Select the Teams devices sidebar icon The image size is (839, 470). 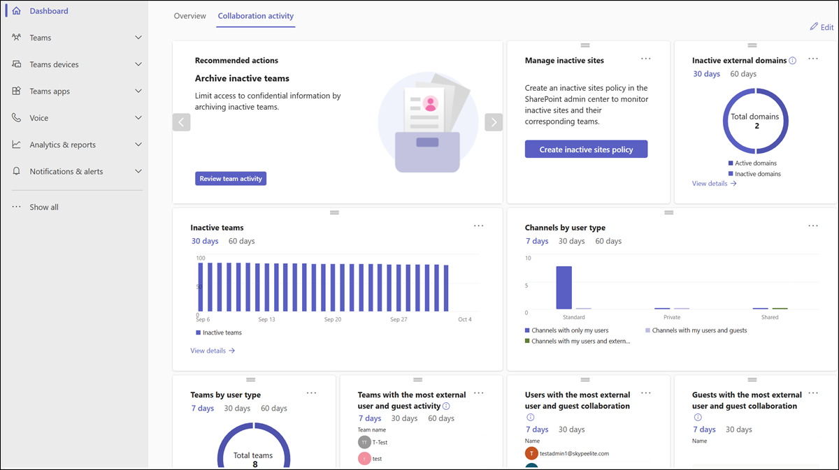tap(17, 64)
